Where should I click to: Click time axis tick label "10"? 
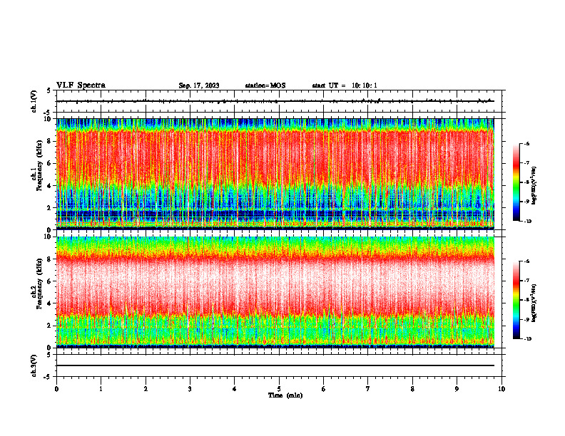click(x=502, y=389)
